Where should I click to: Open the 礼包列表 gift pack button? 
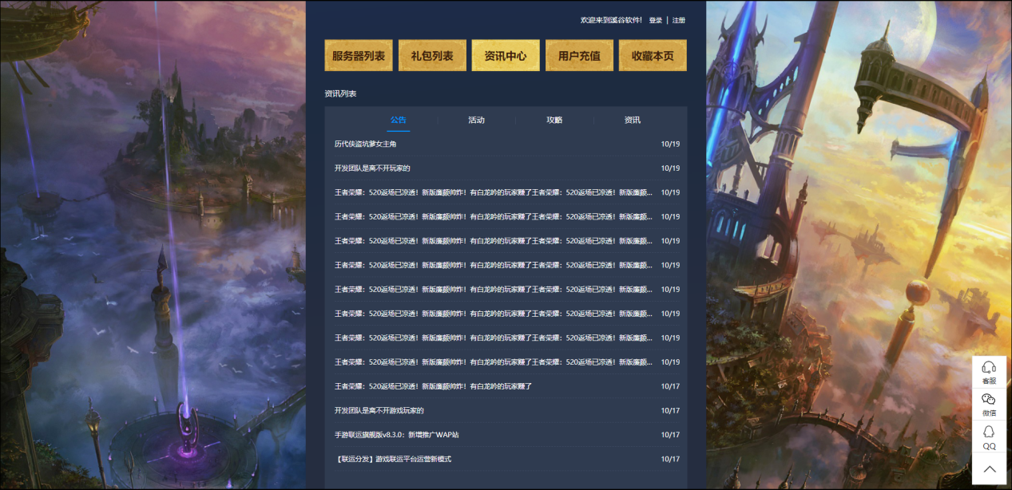click(432, 56)
